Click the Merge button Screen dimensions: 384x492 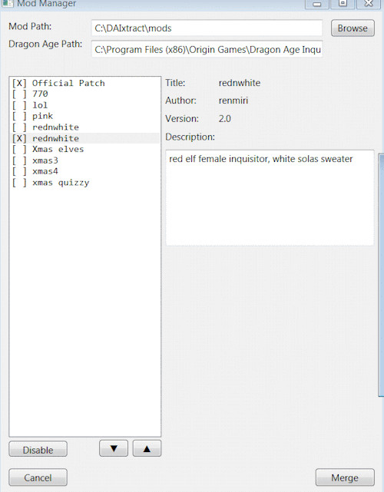tap(345, 477)
